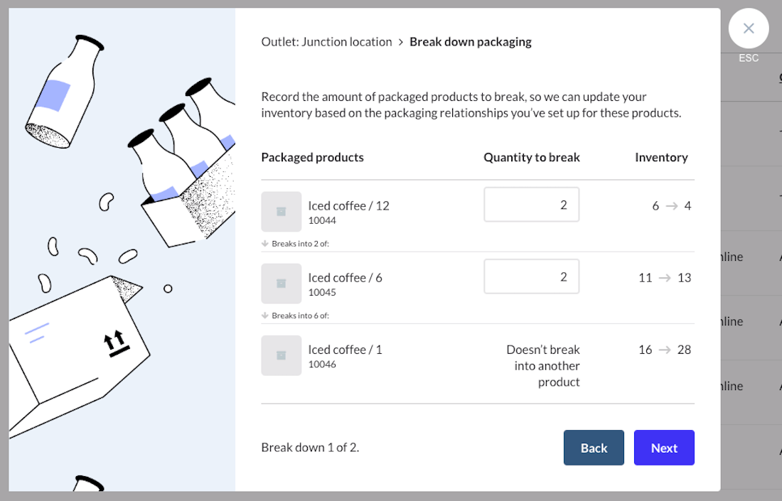Screen dimensions: 782x501
Task: Click the Iced coffee / 6 product thumbnail
Action: (x=282, y=284)
